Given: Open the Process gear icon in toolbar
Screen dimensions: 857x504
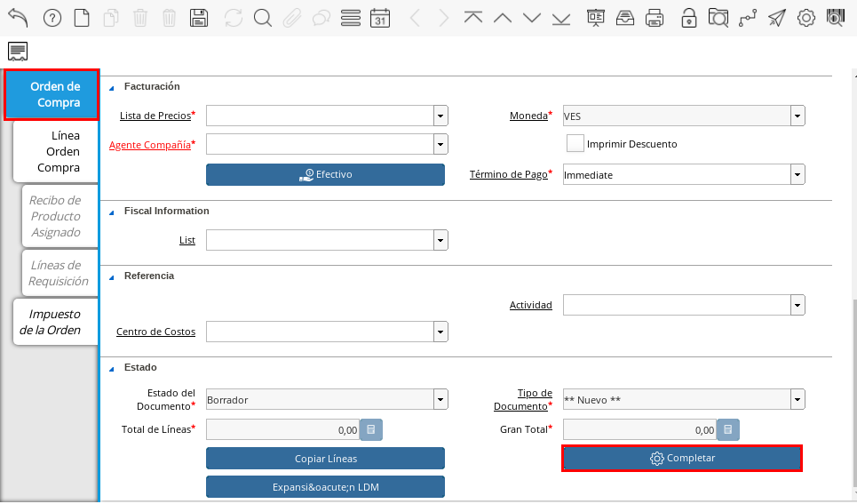Looking at the screenshot, I should pos(806,18).
